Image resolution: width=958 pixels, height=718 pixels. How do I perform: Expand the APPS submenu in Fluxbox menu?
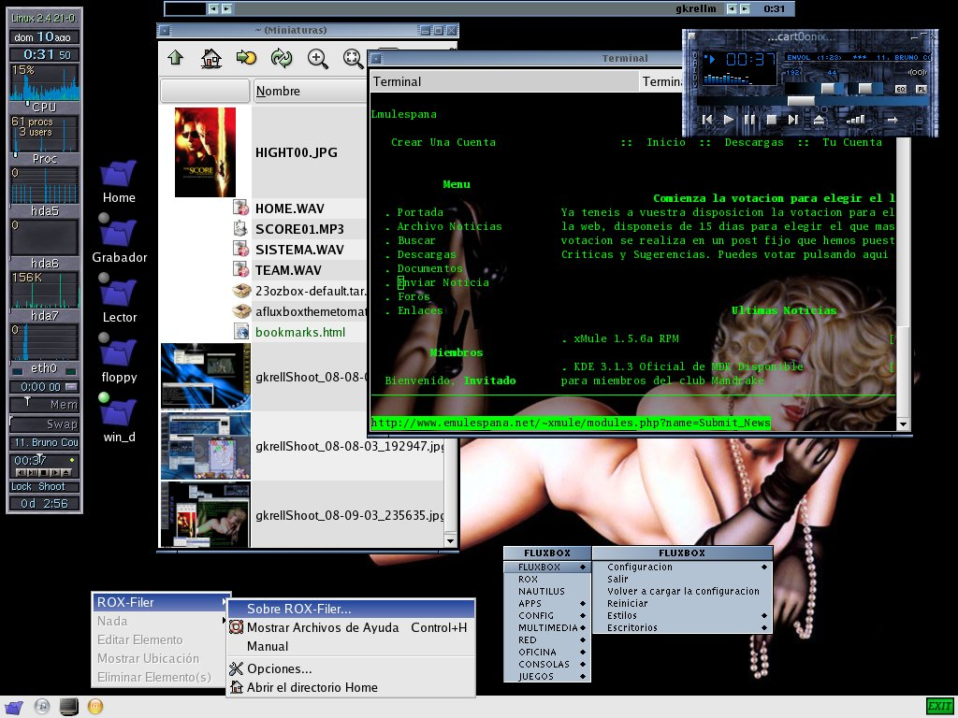[546, 603]
